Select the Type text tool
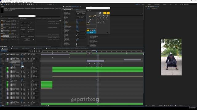This screenshot has width=197, height=110. [25, 4]
